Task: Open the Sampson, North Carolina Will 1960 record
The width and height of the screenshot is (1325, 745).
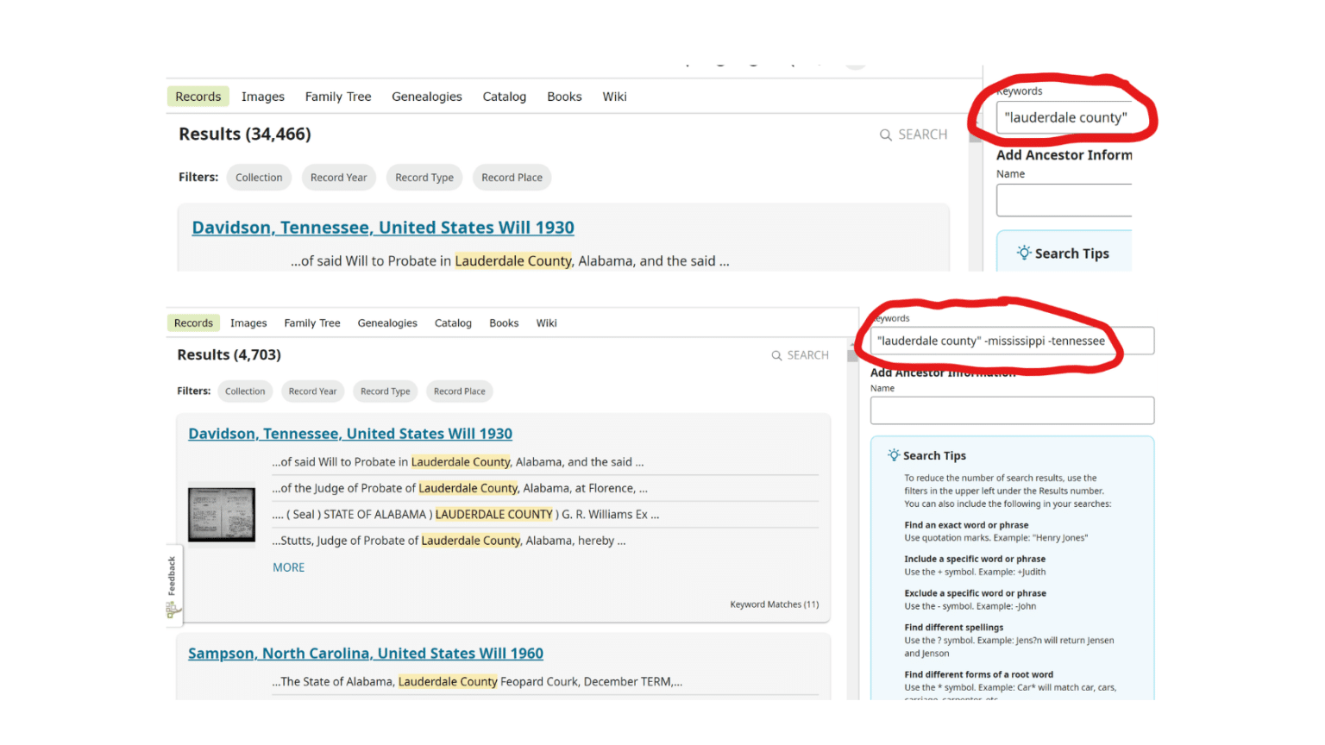Action: click(x=366, y=653)
